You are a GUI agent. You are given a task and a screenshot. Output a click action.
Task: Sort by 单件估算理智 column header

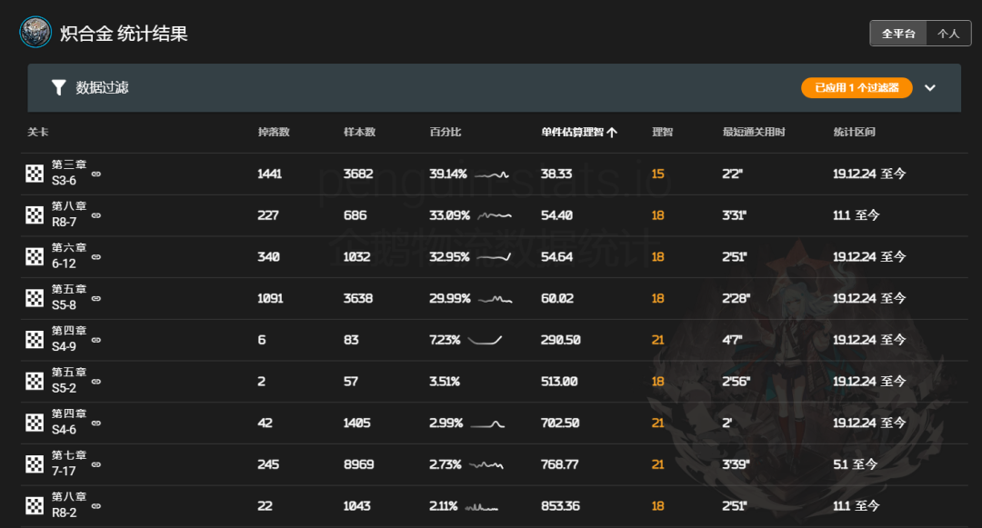tap(578, 133)
